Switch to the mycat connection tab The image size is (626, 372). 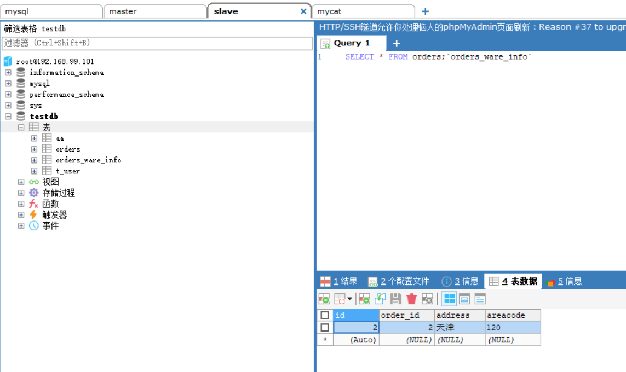coord(363,11)
